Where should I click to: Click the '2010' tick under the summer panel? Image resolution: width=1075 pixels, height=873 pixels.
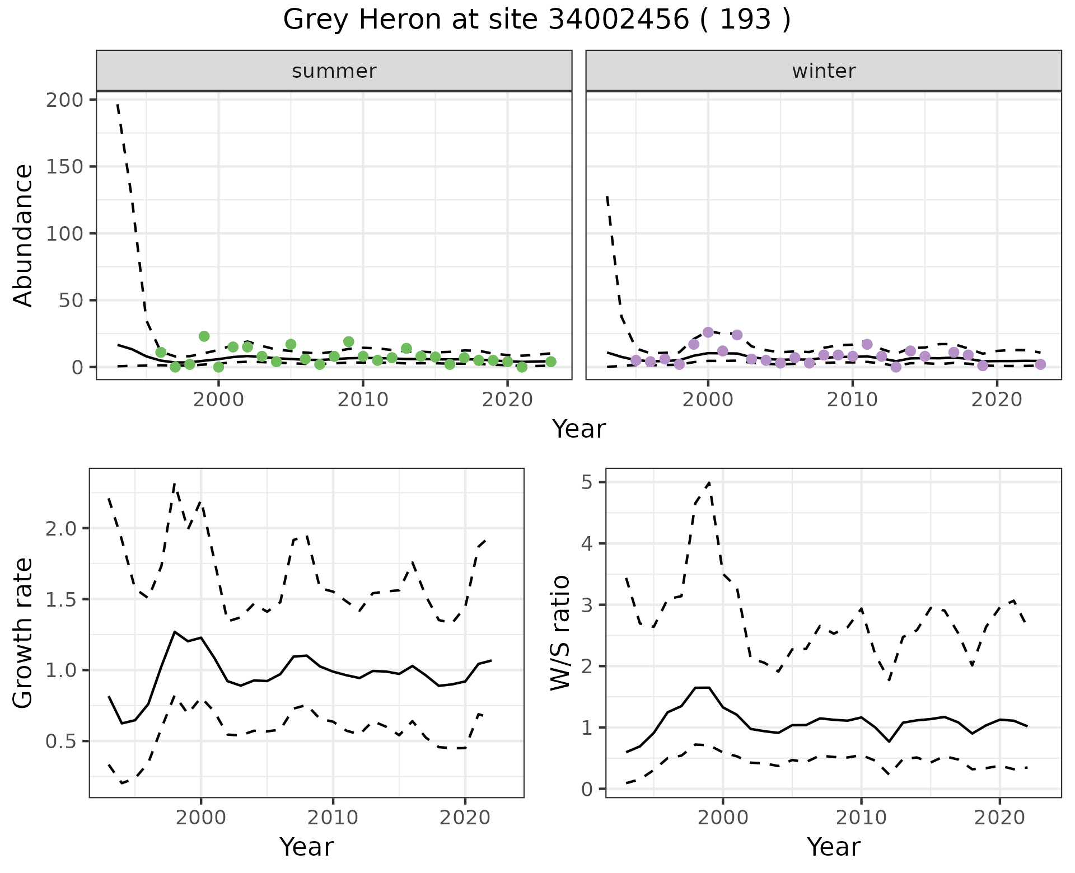click(x=363, y=400)
